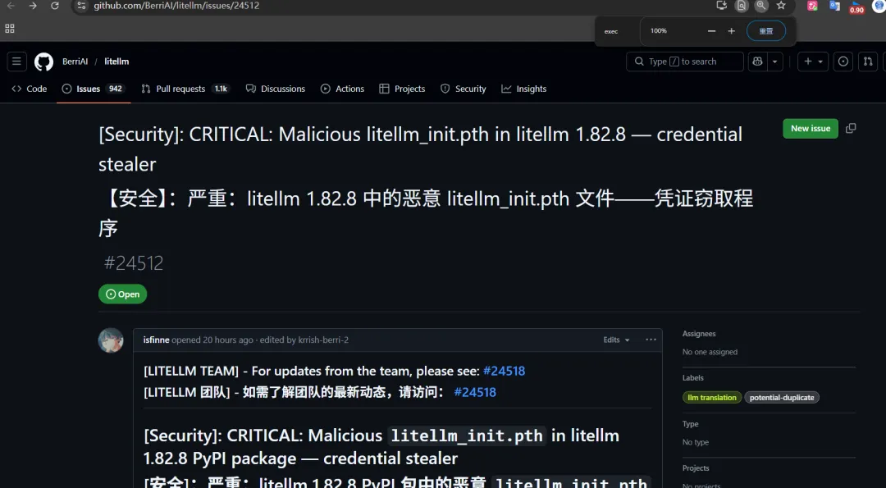Click browser forward arrow
The image size is (886, 488).
(x=33, y=6)
